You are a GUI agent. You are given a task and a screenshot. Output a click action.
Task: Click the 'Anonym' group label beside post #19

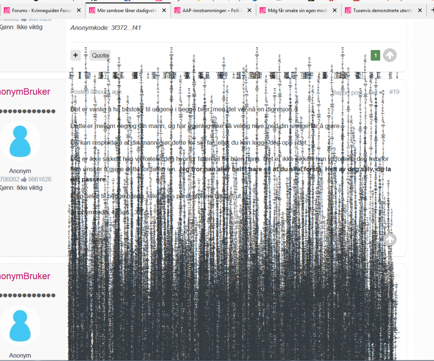tap(20, 171)
